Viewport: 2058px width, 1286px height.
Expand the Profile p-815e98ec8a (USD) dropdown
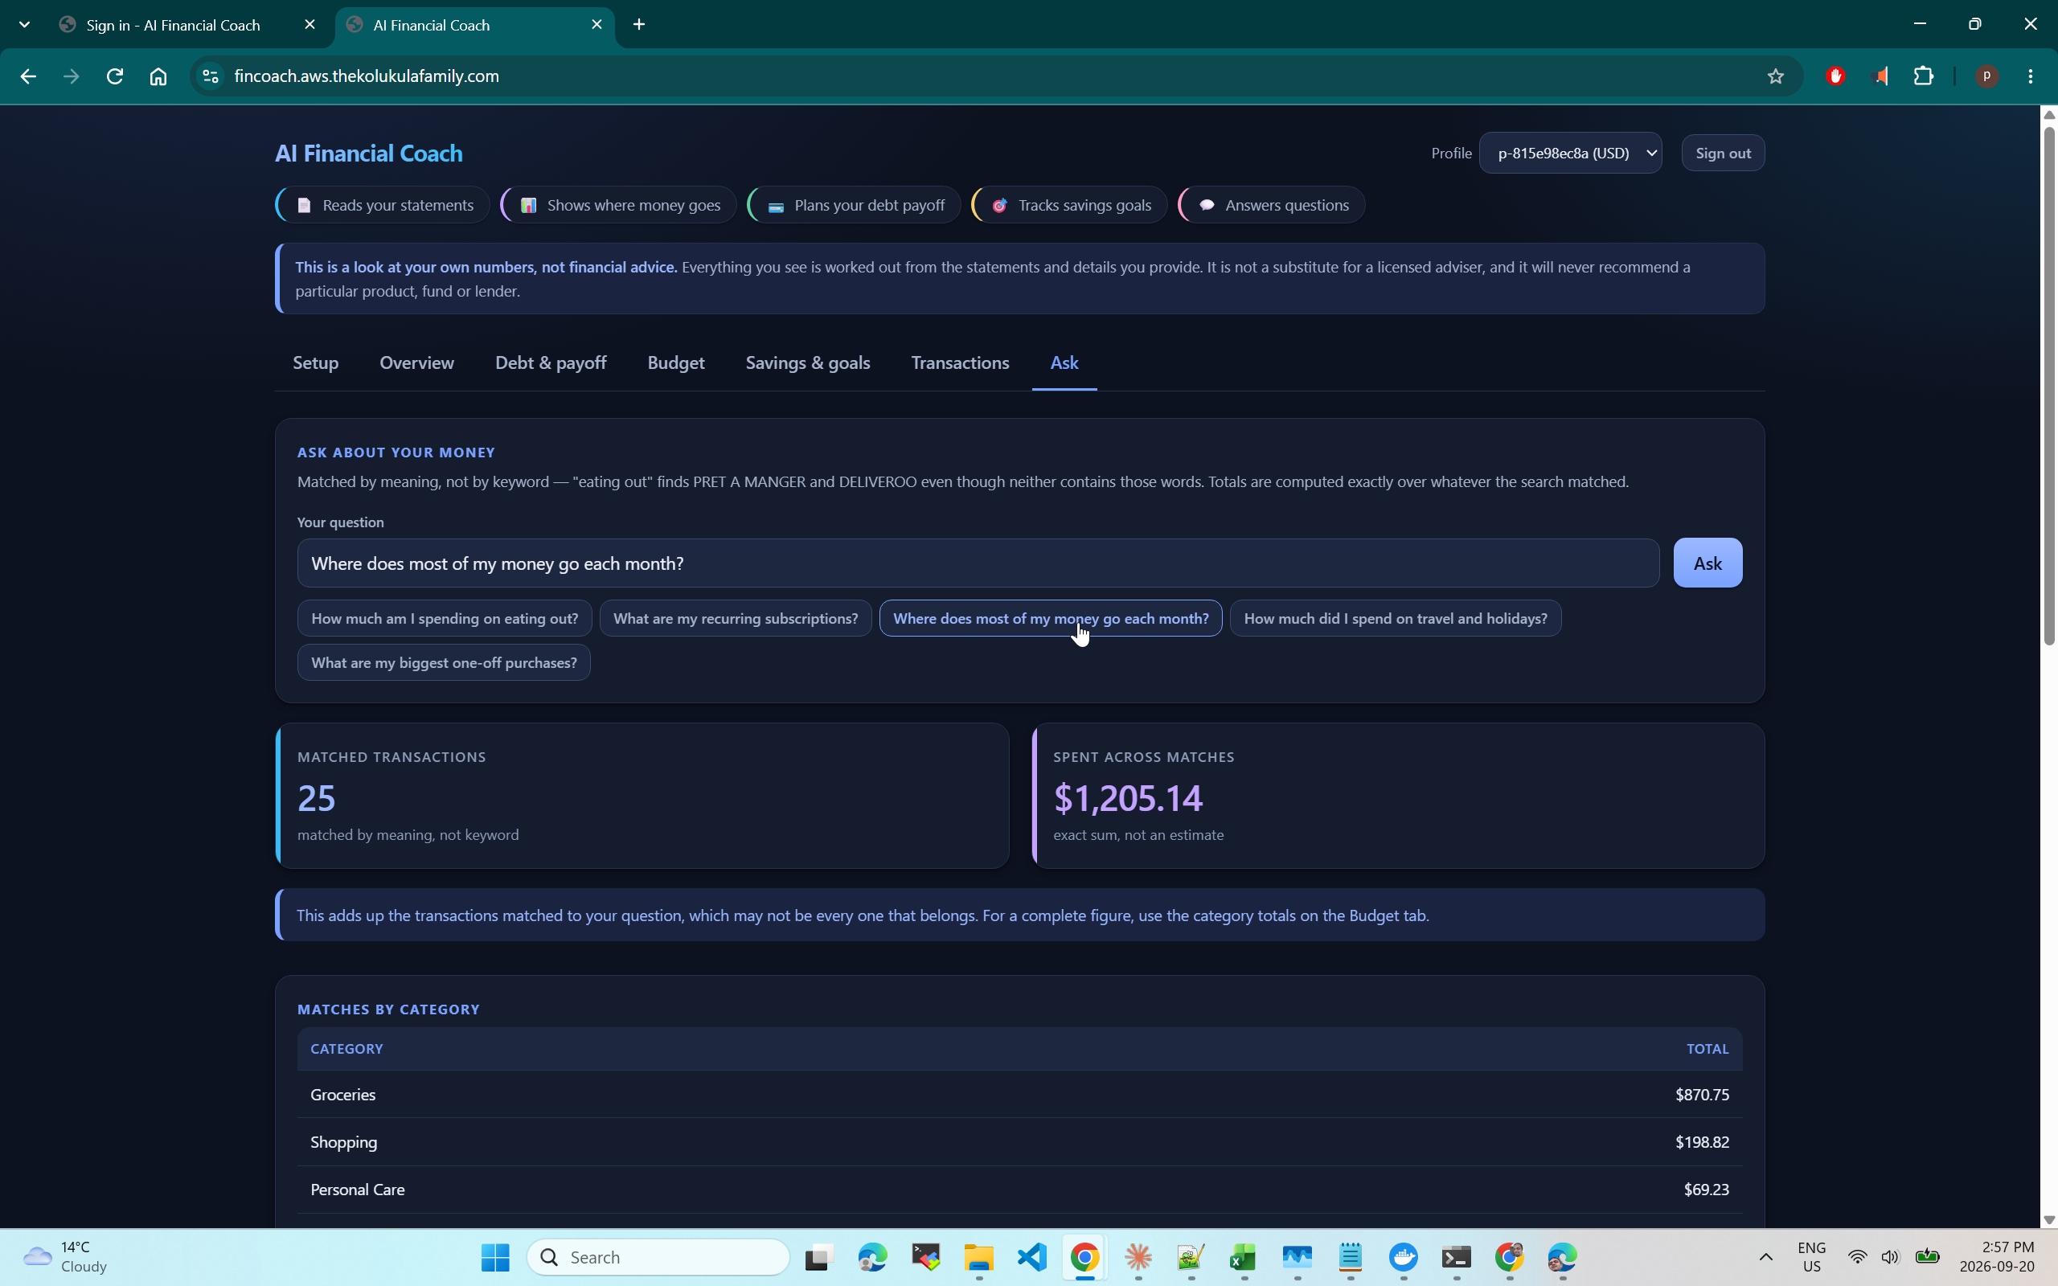(x=1570, y=153)
